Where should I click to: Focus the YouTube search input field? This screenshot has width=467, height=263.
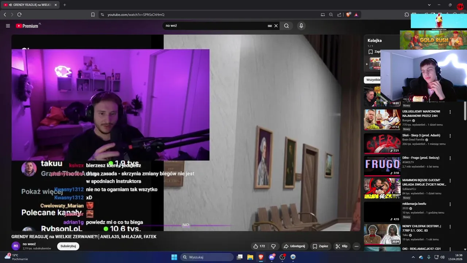click(x=215, y=26)
